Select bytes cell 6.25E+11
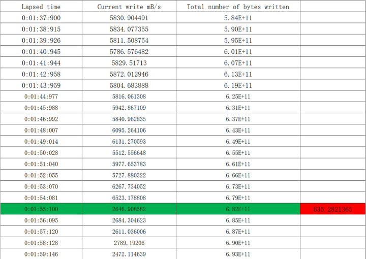 click(238, 96)
